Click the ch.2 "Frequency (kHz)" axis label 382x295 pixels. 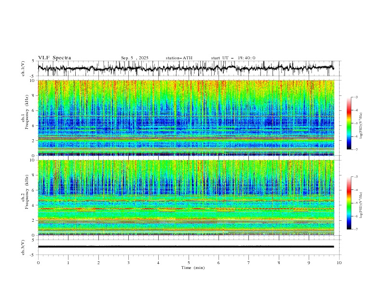(x=27, y=191)
